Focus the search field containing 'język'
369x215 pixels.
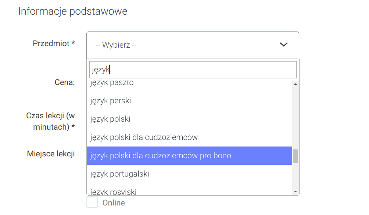point(193,70)
